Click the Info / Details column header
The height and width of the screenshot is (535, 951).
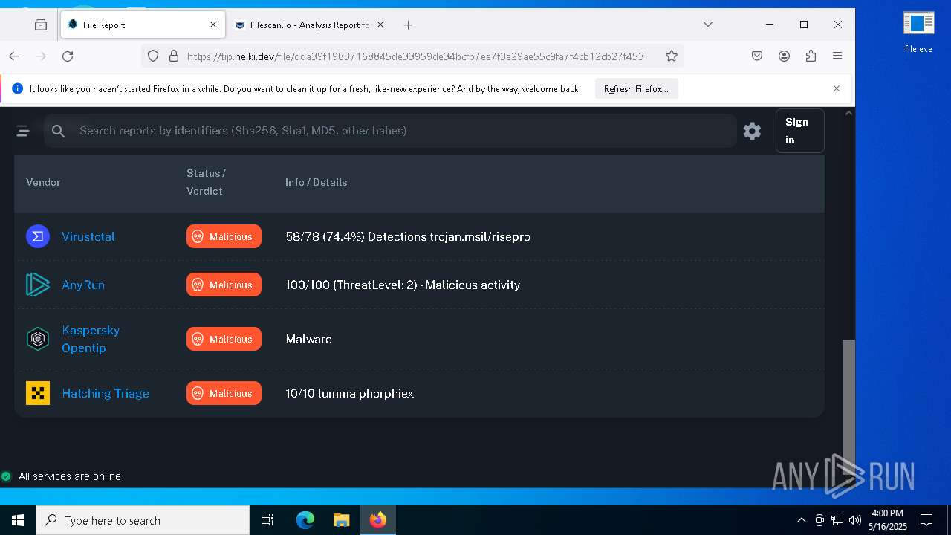317,182
